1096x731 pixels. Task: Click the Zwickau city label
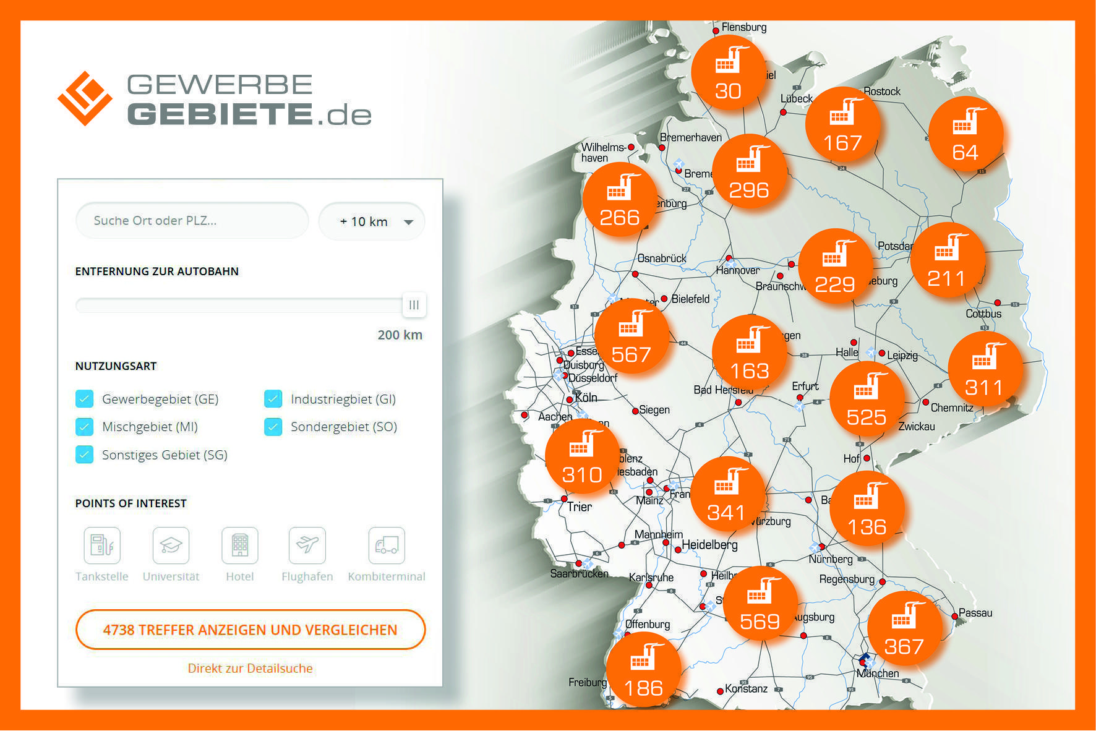click(917, 427)
